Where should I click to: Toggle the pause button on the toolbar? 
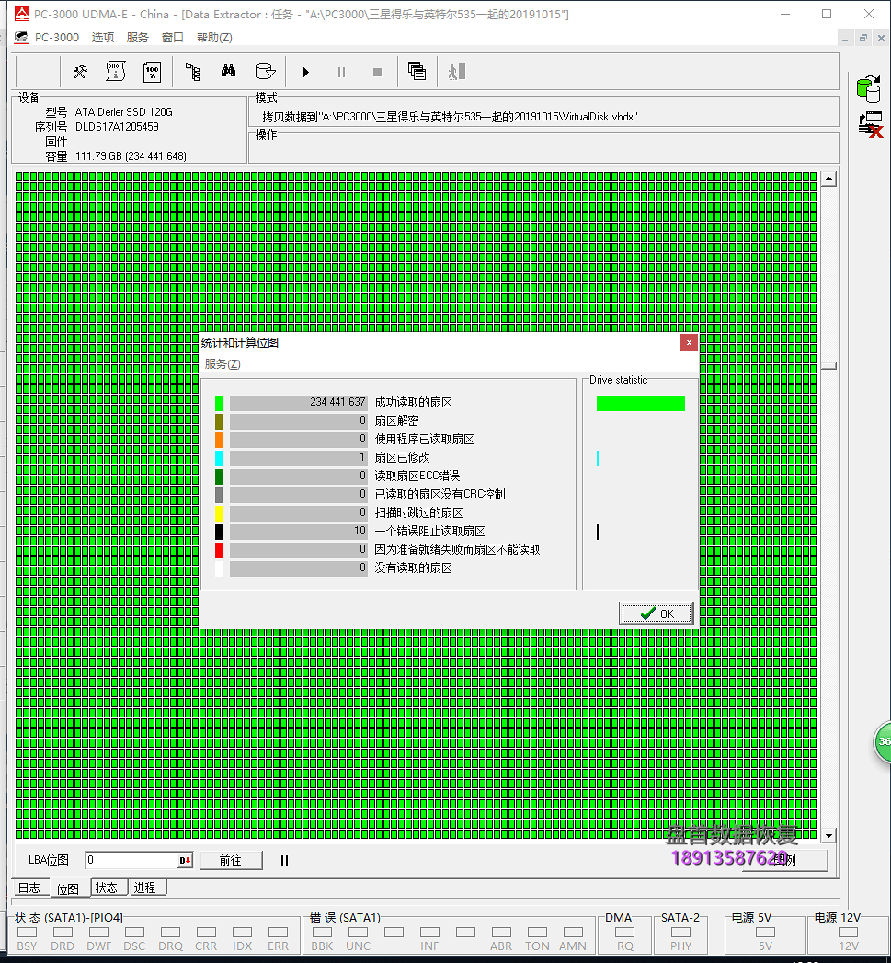[x=341, y=72]
